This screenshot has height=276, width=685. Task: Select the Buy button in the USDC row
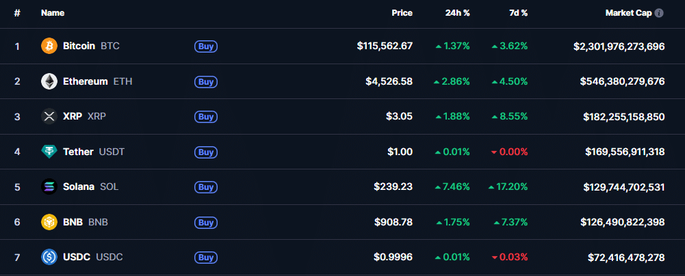pos(206,258)
